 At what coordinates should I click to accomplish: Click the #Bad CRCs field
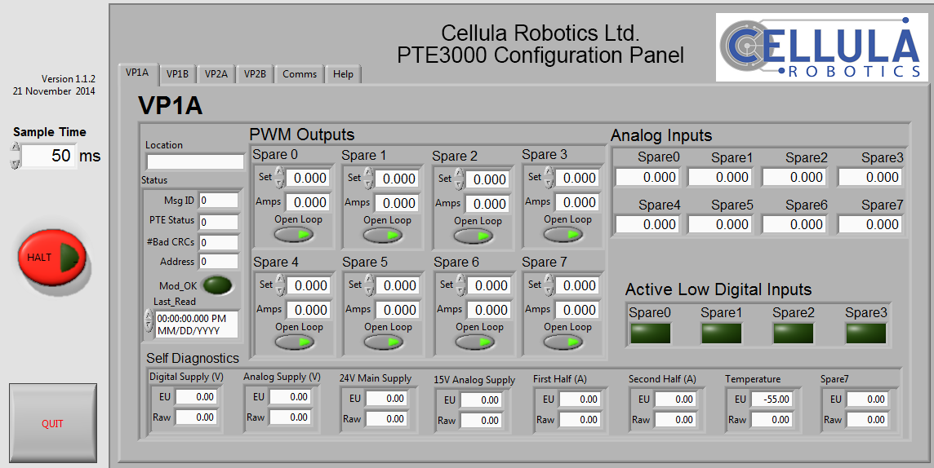219,243
